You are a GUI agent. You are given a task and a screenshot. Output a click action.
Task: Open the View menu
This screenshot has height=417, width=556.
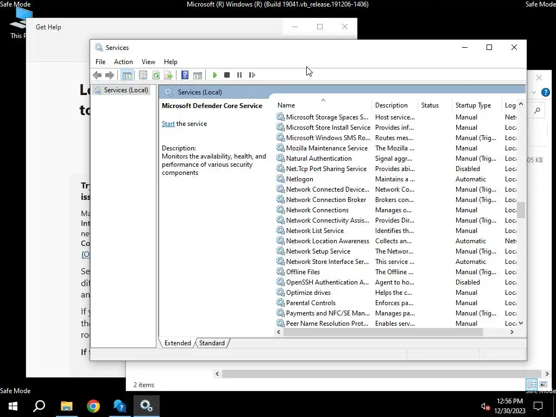coord(148,62)
